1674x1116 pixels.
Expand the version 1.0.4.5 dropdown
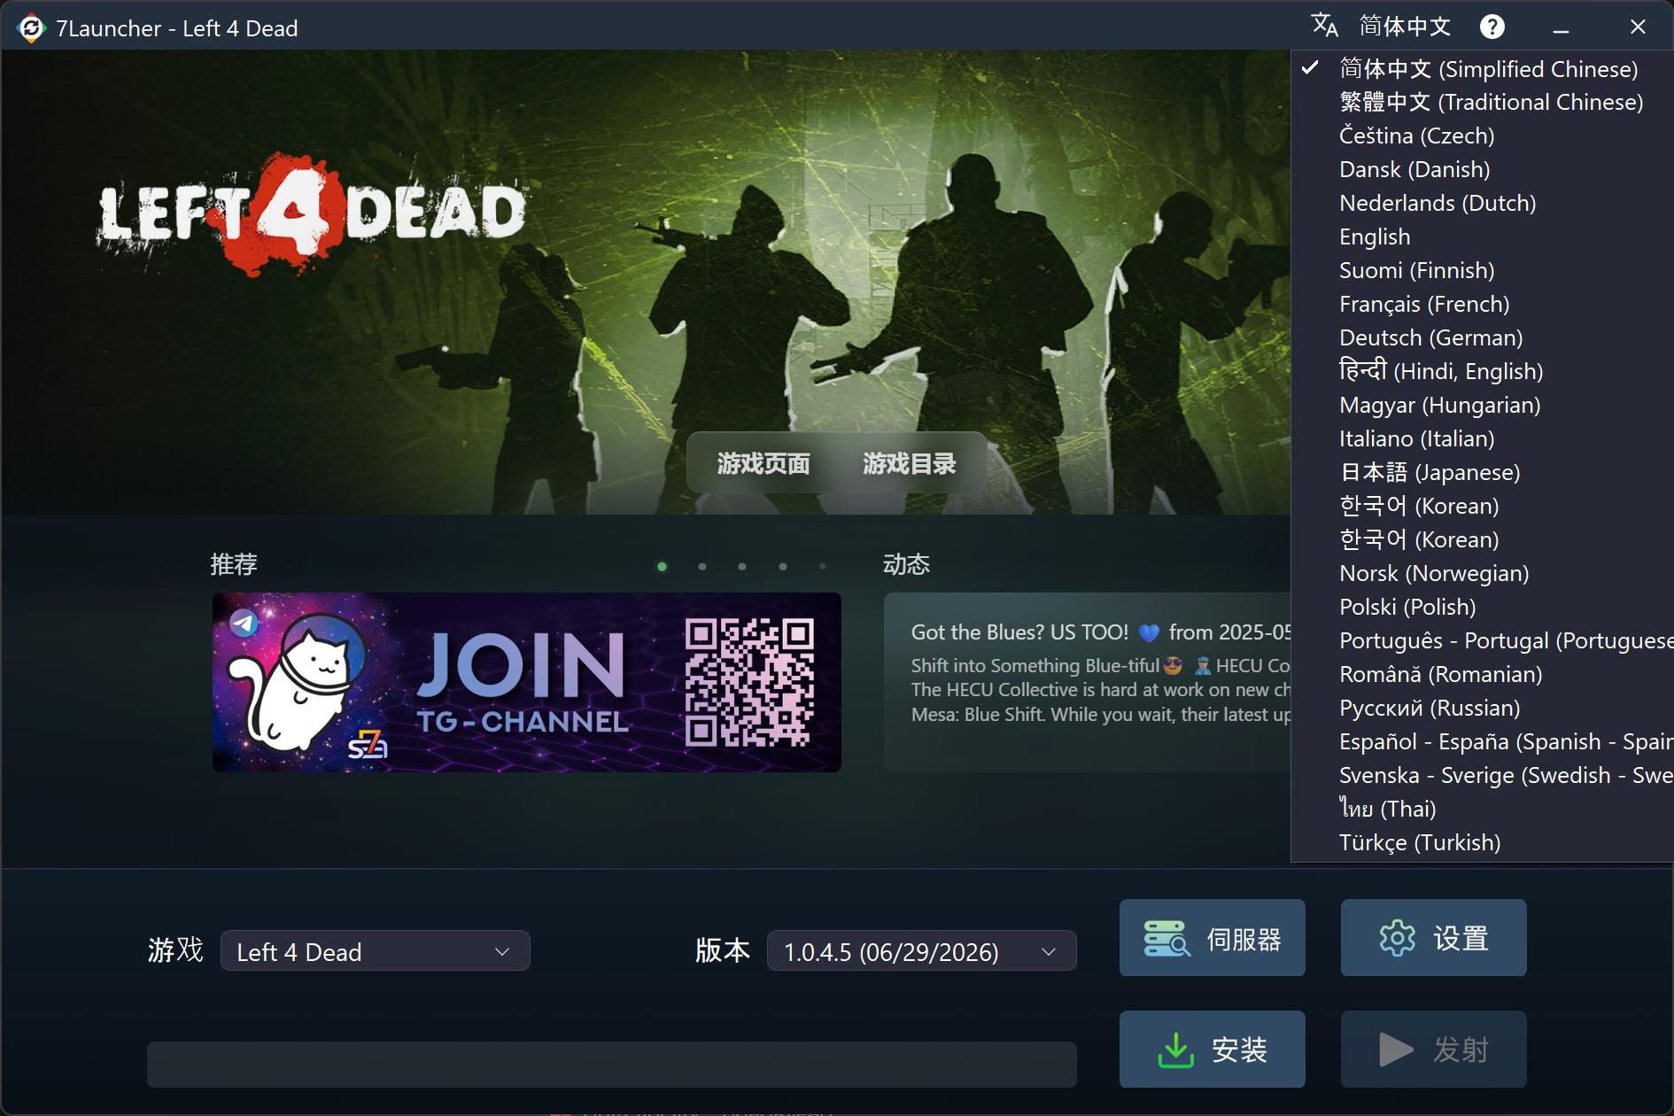[921, 951]
